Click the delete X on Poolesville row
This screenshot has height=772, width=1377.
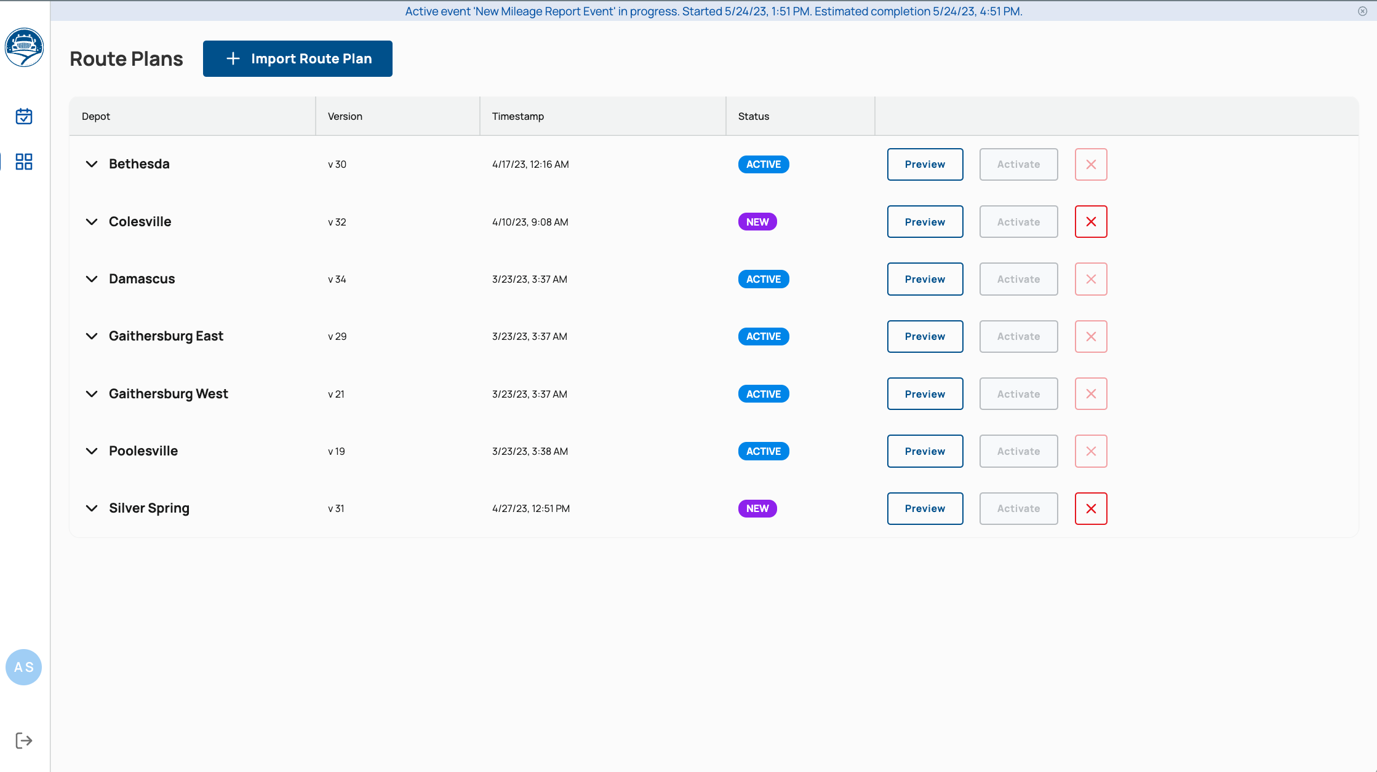pos(1090,451)
